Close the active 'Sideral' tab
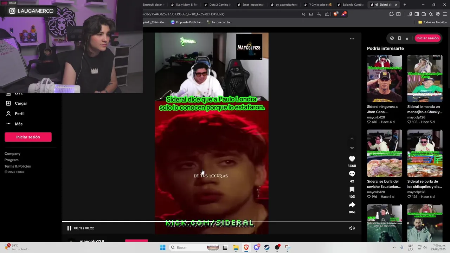The image size is (450, 253). click(x=396, y=5)
